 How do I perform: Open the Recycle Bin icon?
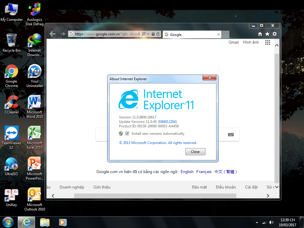point(12,43)
